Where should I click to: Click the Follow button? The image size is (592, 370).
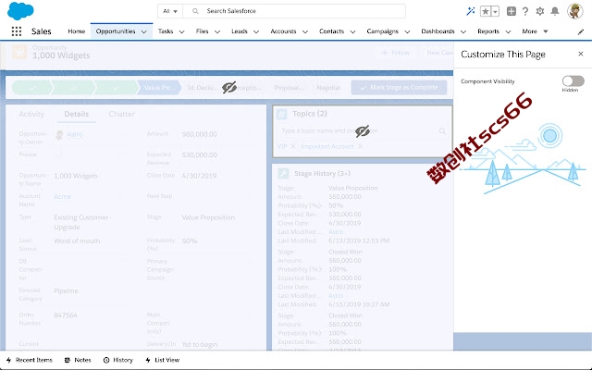pyautogui.click(x=395, y=53)
